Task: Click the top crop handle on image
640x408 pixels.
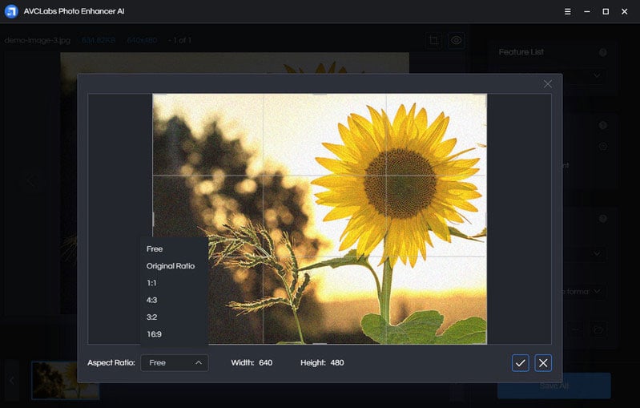Action: pos(320,95)
